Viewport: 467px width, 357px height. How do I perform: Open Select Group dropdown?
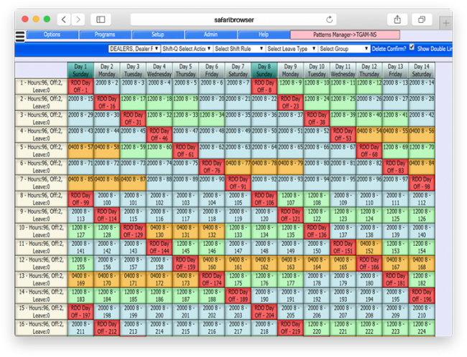click(344, 49)
